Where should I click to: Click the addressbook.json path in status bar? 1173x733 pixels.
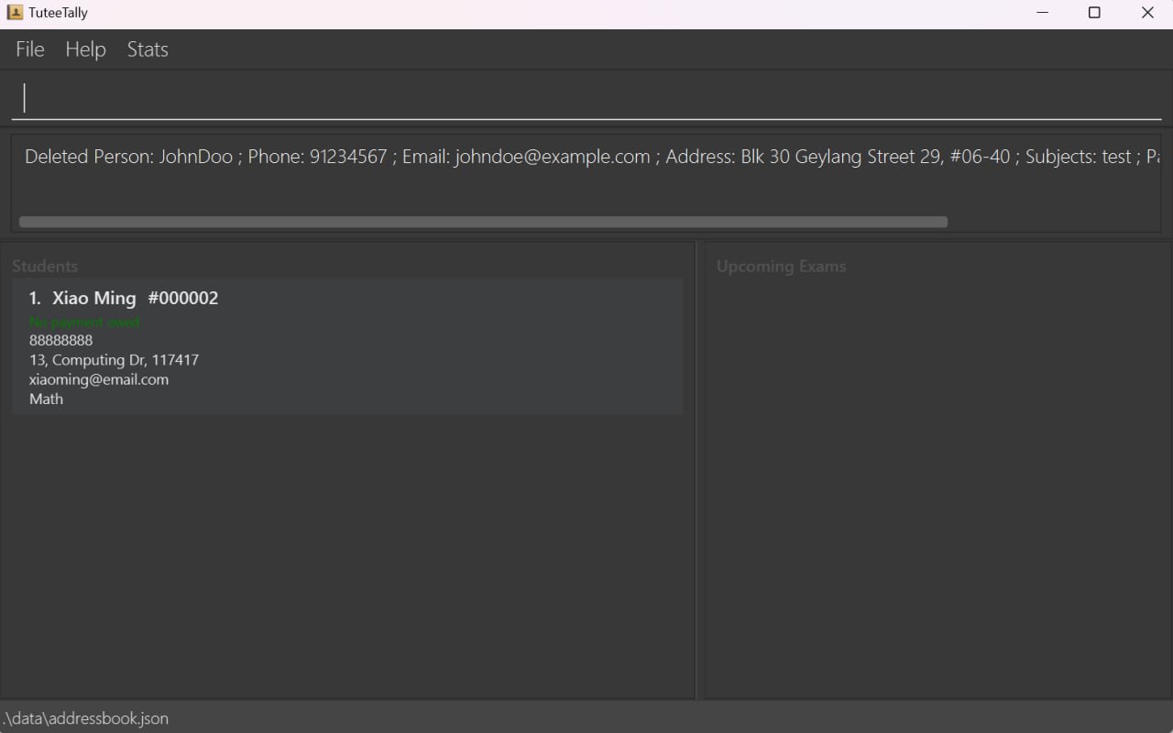[x=86, y=718]
